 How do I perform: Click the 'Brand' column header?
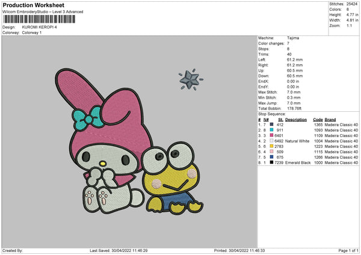330,120
